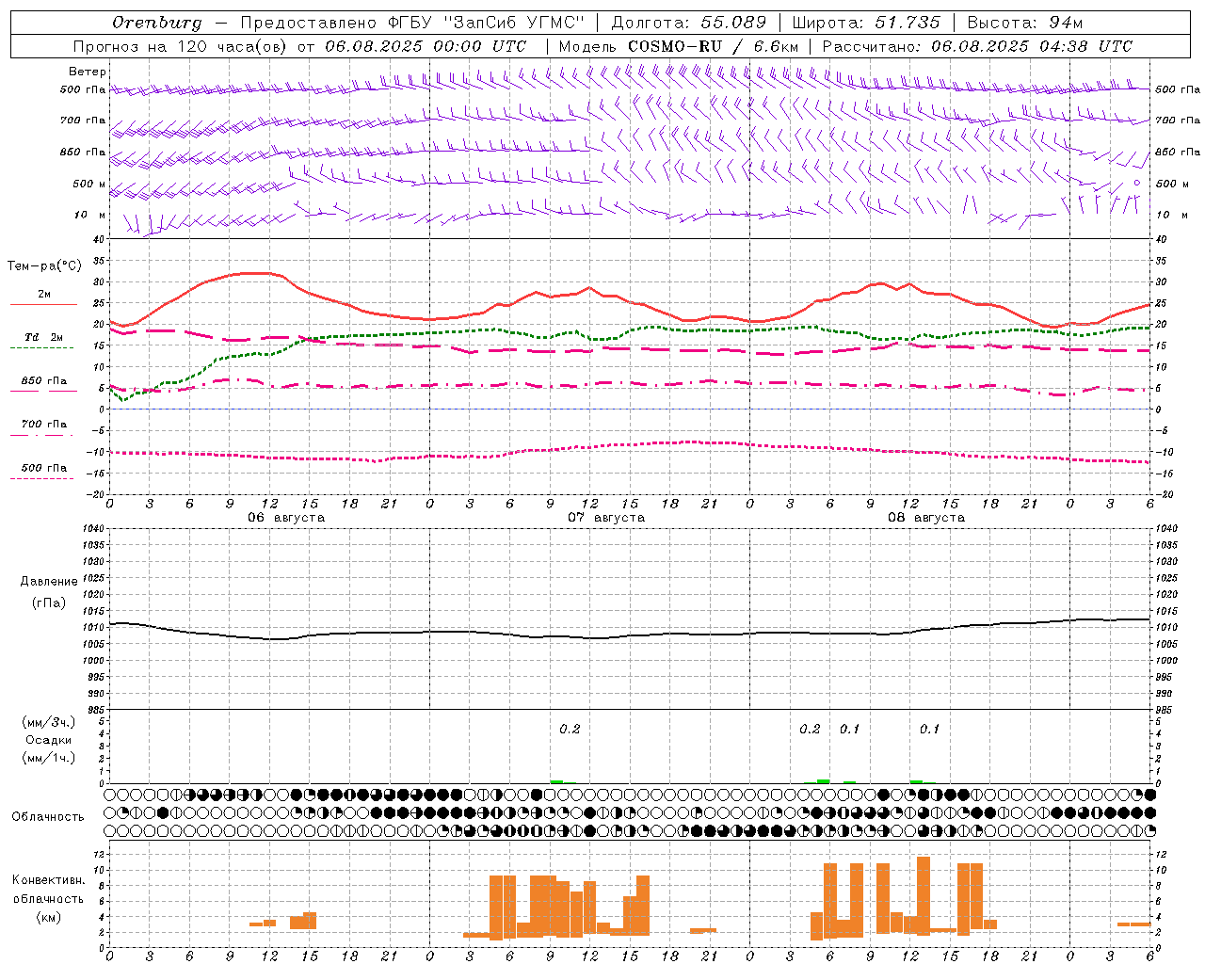Click the red 2м temperature curve's peak on 06 августа
This screenshot has width=1205, height=964.
pos(256,273)
